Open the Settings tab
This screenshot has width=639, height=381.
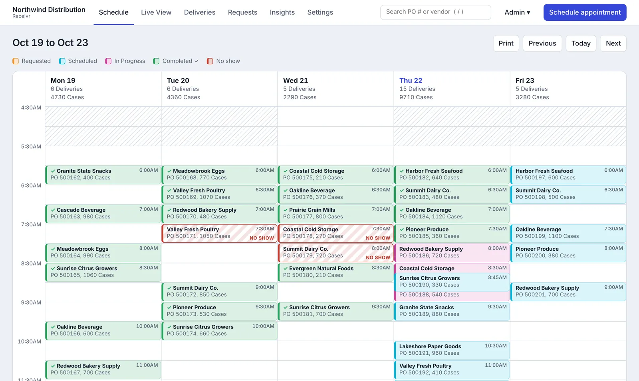tap(320, 12)
